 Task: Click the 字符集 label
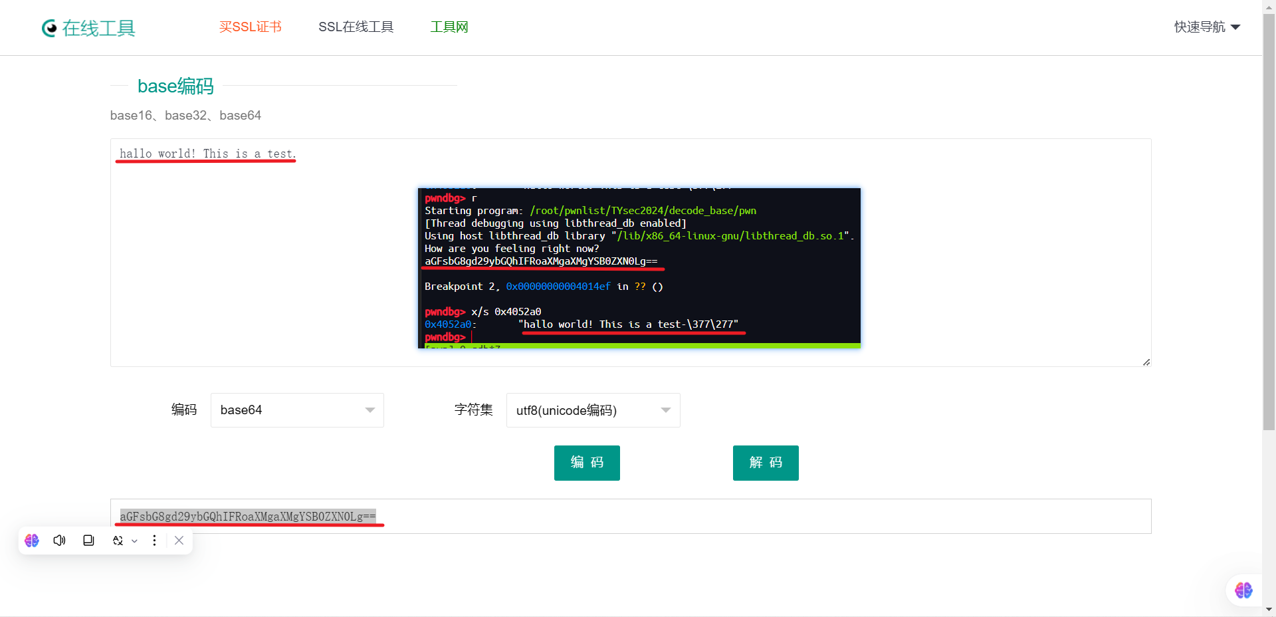point(474,410)
